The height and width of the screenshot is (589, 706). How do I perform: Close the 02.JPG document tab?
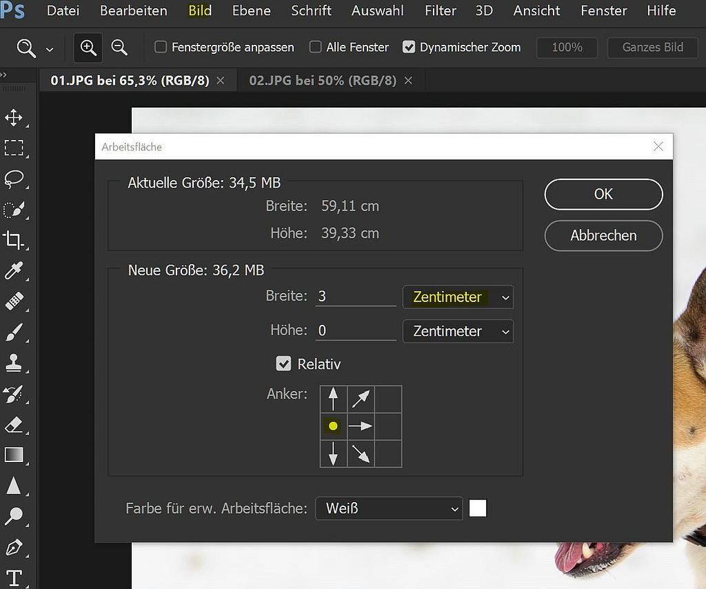408,81
